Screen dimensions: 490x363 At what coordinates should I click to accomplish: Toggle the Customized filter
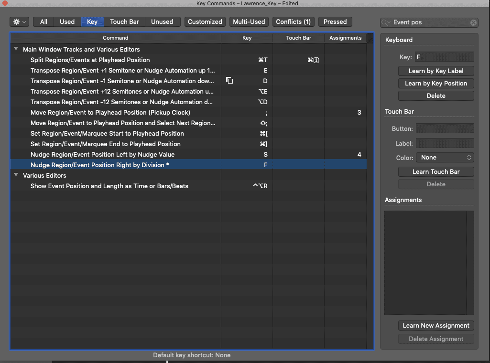click(205, 22)
